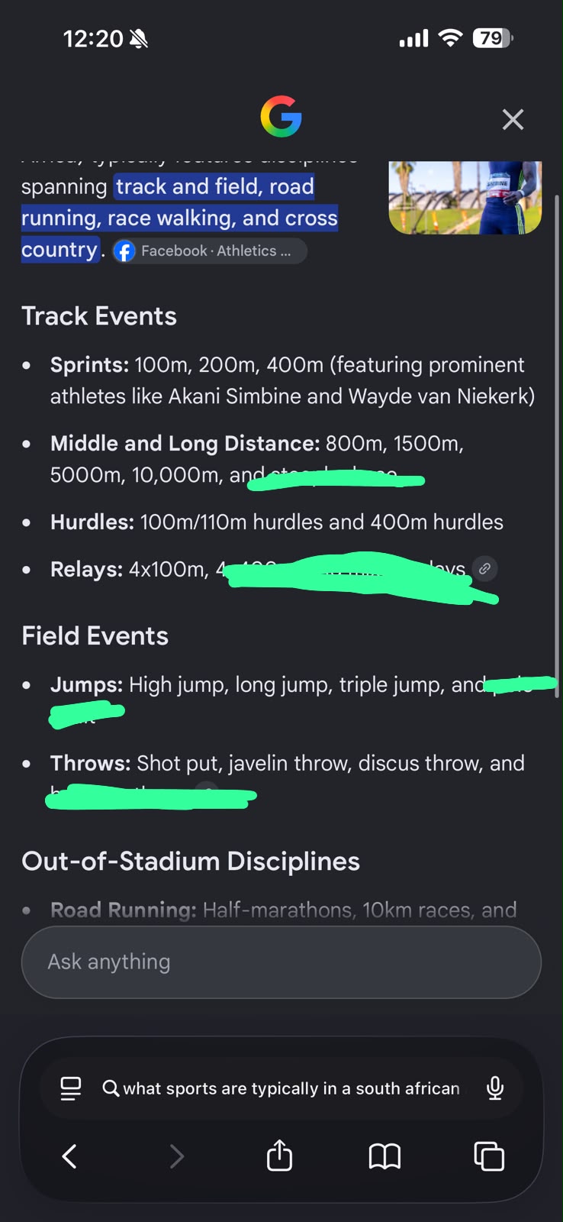The width and height of the screenshot is (563, 1222).
Task: Tap the Out-of-Stadium Disciplines heading
Action: point(191,862)
